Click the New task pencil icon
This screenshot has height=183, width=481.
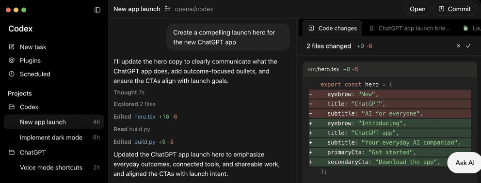coord(12,47)
